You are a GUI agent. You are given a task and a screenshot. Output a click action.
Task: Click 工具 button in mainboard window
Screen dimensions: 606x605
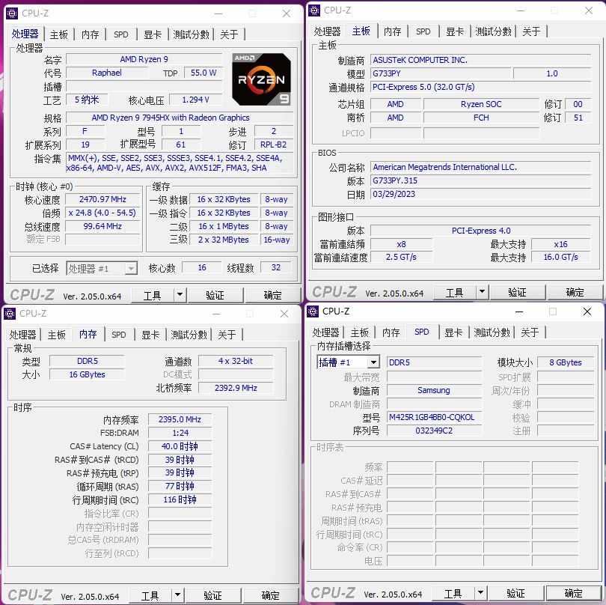point(455,292)
